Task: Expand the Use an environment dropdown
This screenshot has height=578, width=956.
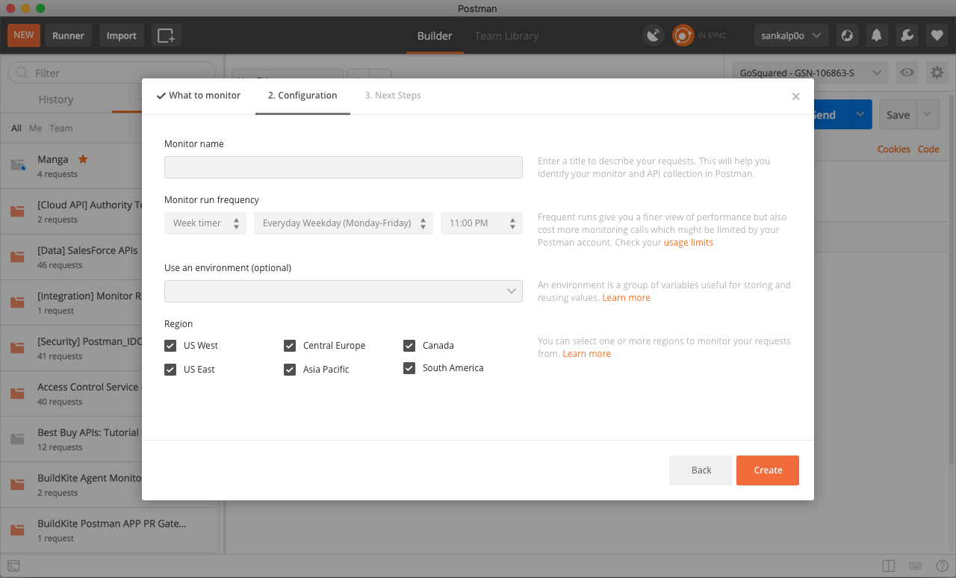Action: (344, 291)
